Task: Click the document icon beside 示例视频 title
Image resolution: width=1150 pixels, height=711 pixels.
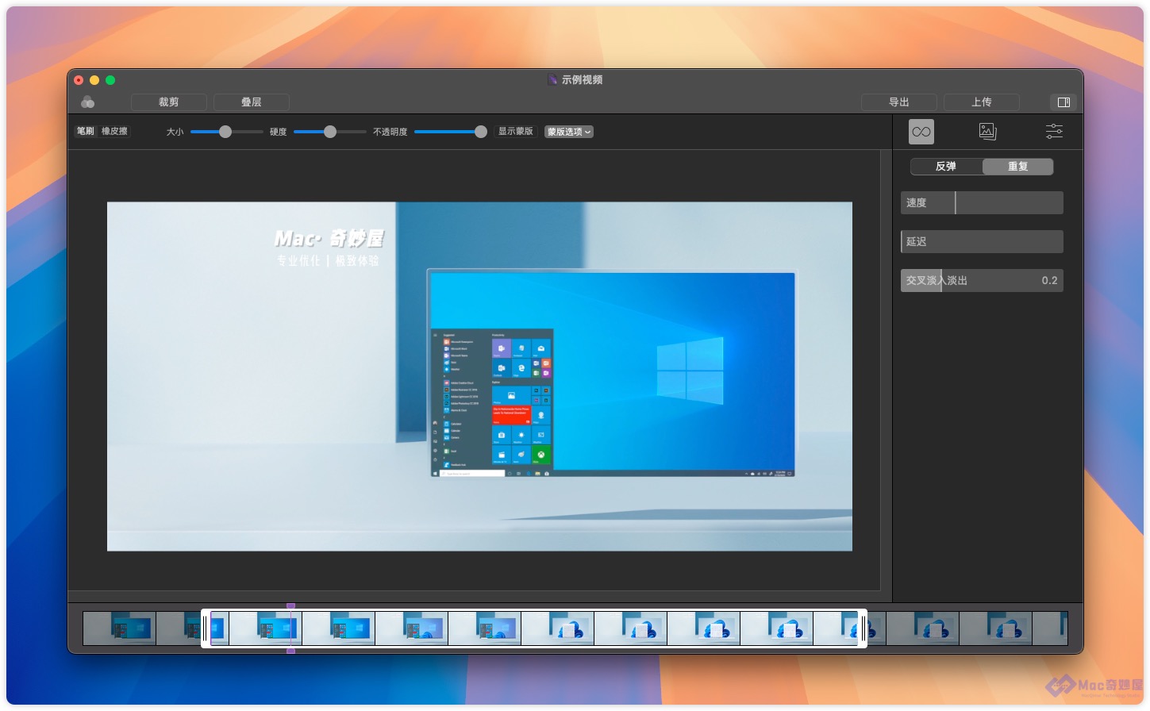Action: [552, 80]
